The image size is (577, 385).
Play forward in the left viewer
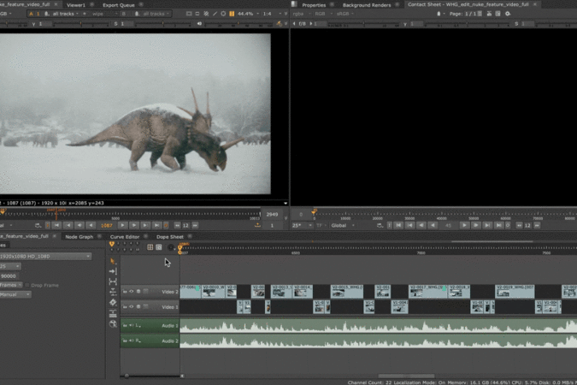point(122,225)
